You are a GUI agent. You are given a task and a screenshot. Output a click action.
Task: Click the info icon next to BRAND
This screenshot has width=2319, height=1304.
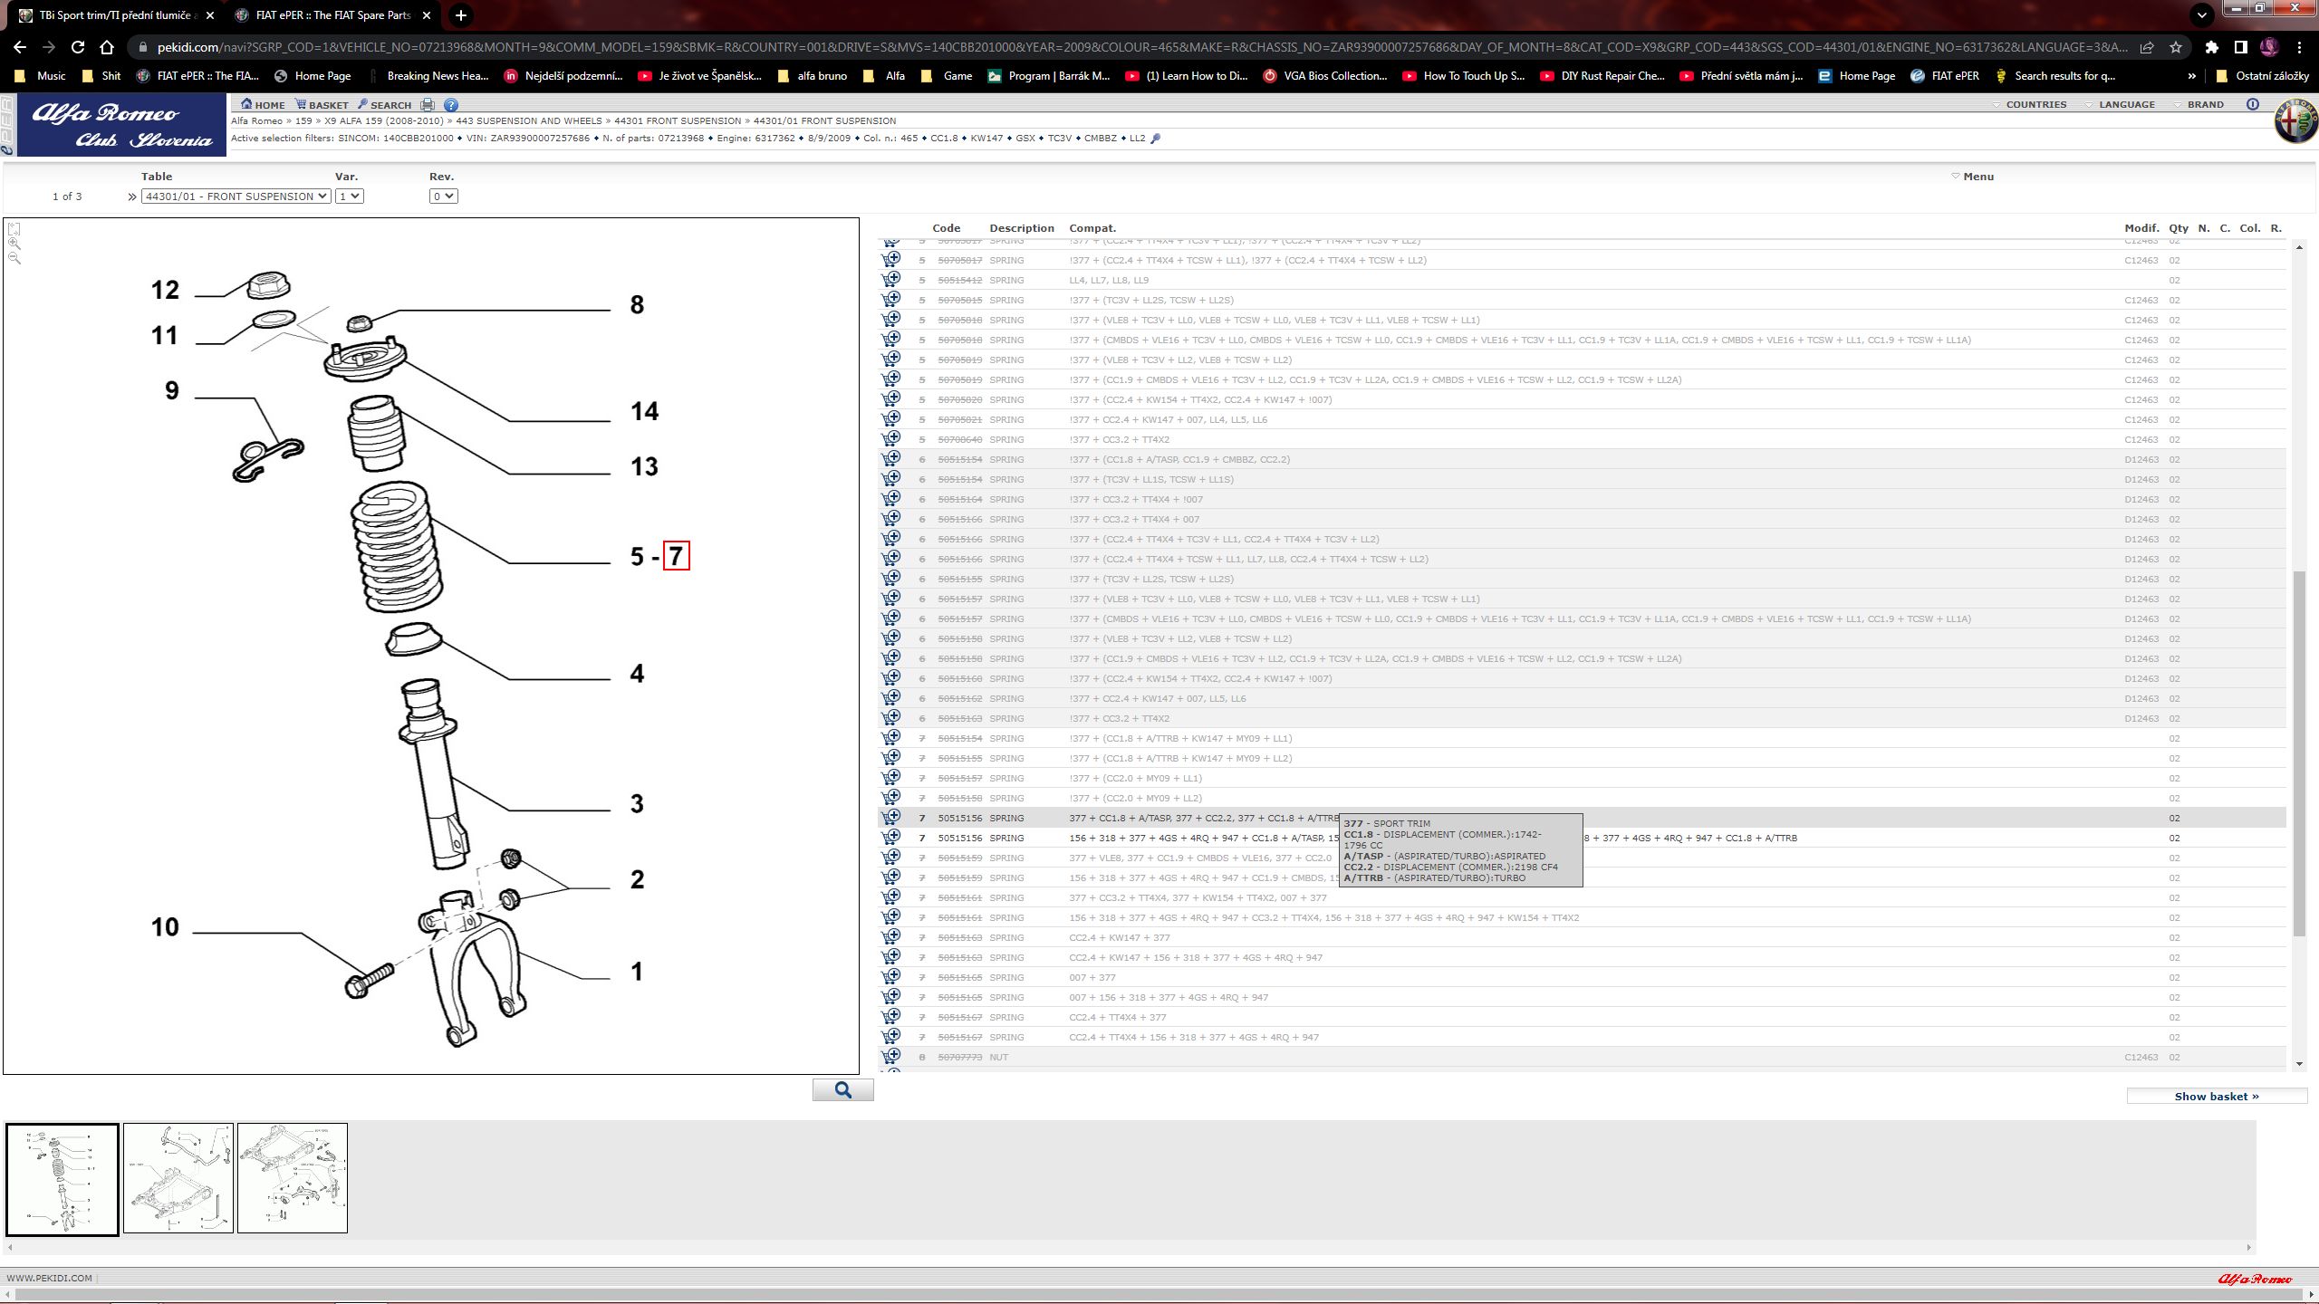(x=2253, y=104)
